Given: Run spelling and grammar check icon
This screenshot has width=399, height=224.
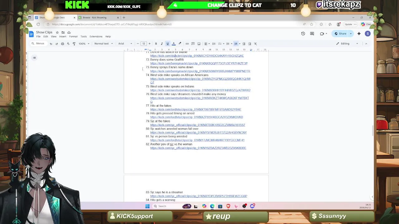Looking at the screenshot, I should 68,44.
